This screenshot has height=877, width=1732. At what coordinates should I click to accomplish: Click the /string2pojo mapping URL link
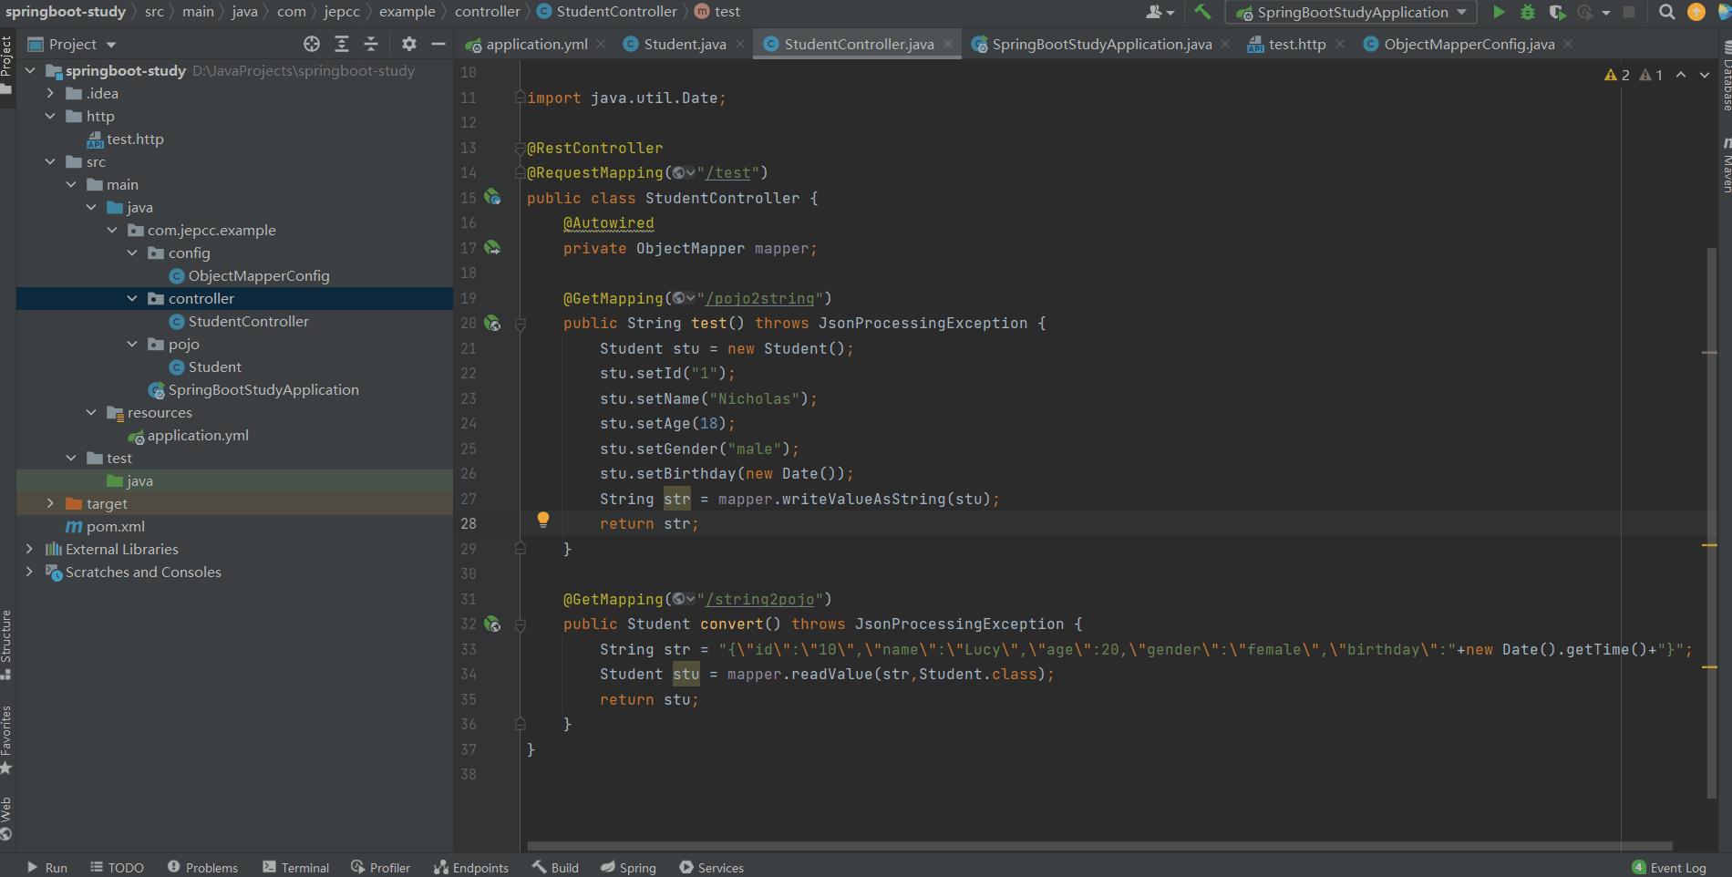764,599
